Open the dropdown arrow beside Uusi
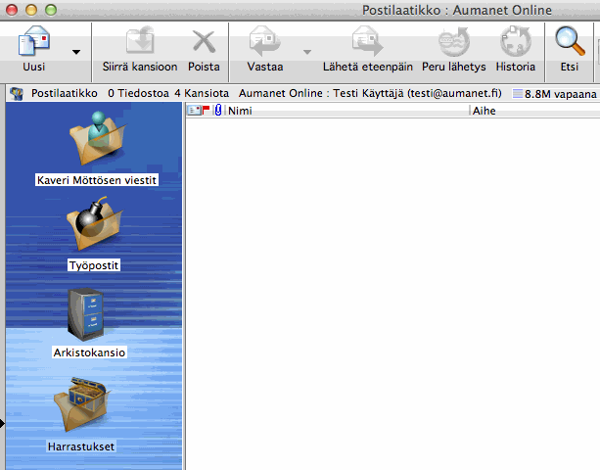 76,51
